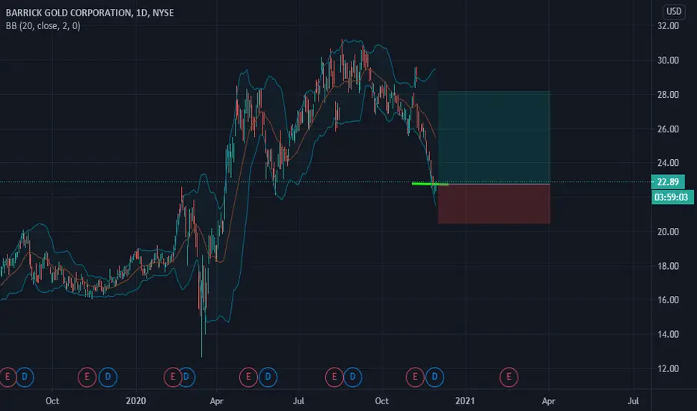
Task: Click the 30.00 price axis label
Action: pos(668,60)
